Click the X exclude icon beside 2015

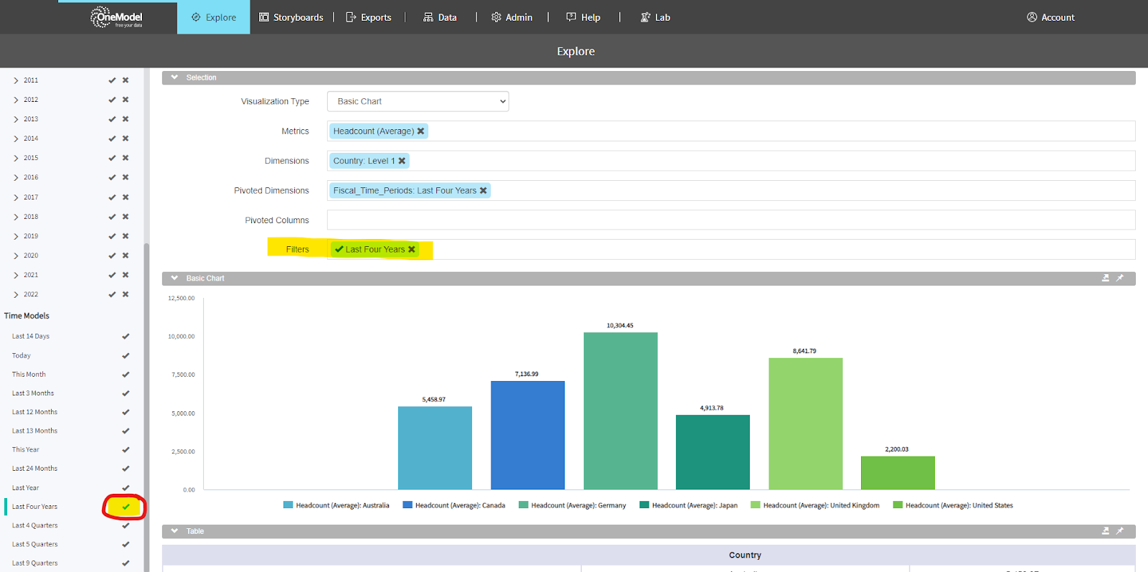(126, 158)
